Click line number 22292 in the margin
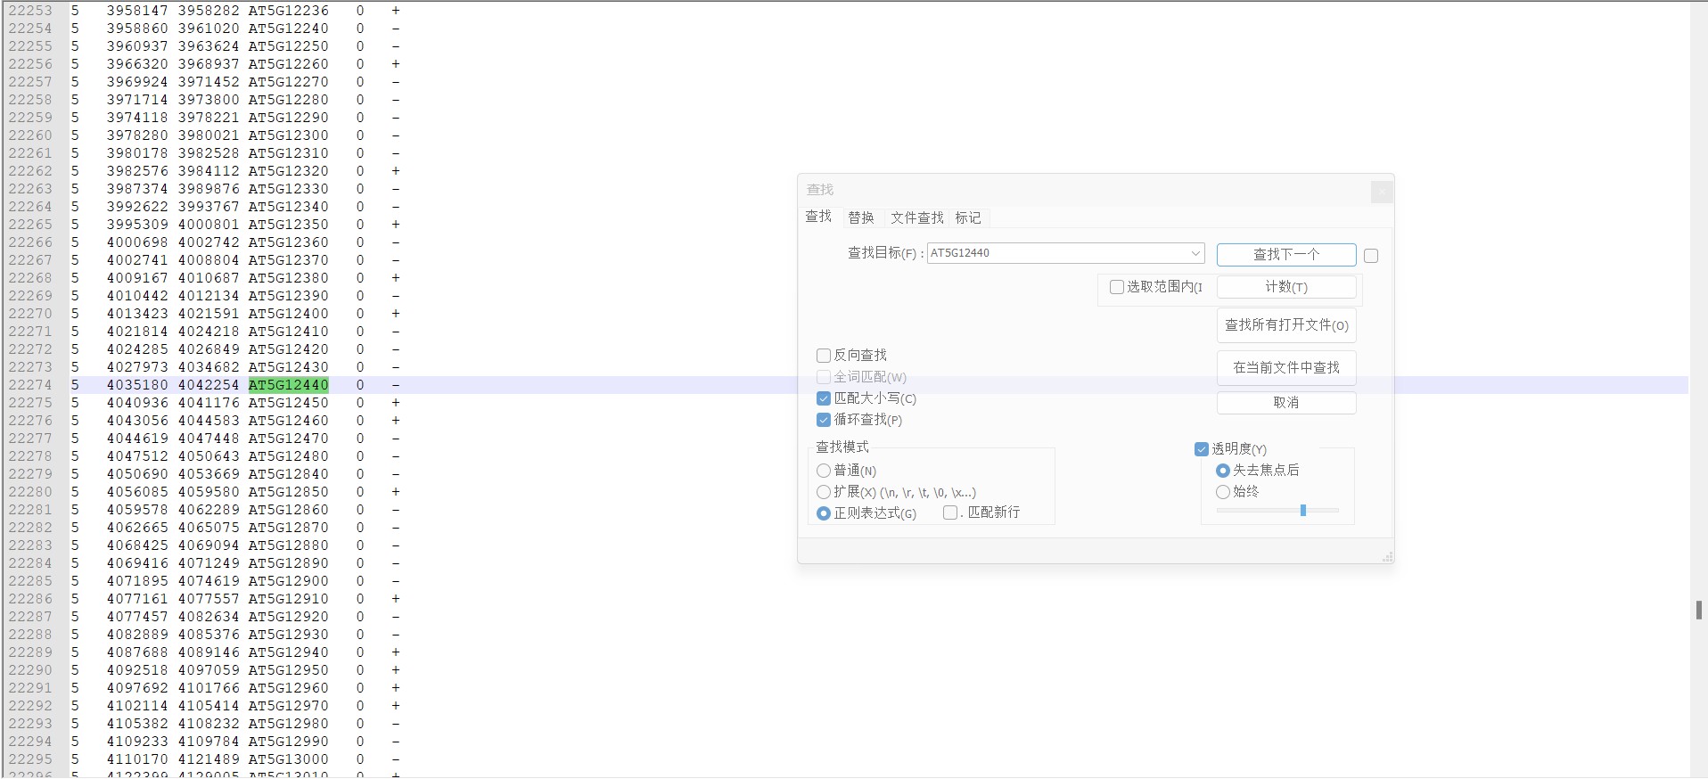The image size is (1708, 779). pyautogui.click(x=30, y=706)
